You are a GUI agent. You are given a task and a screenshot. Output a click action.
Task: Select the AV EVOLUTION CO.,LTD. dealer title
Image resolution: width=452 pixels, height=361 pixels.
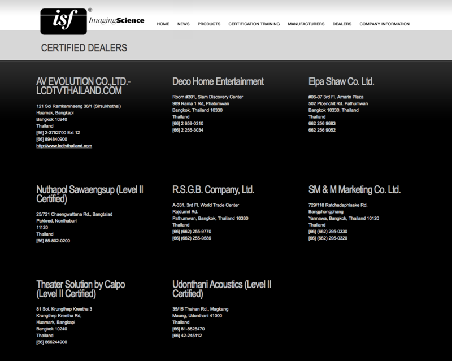coord(83,86)
